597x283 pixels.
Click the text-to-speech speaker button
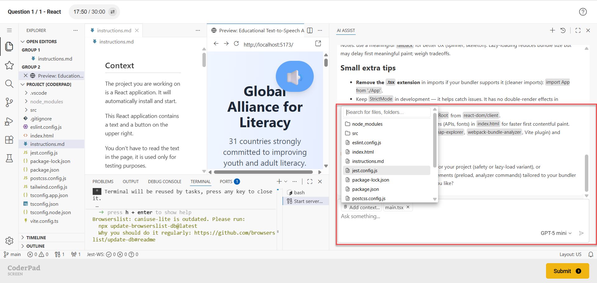[x=294, y=77]
